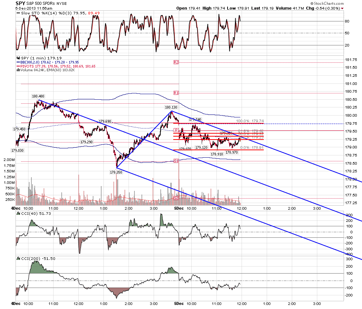Click the 179.450 price label

[19, 129]
